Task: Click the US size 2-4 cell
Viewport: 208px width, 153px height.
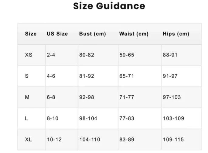Action: (51, 55)
